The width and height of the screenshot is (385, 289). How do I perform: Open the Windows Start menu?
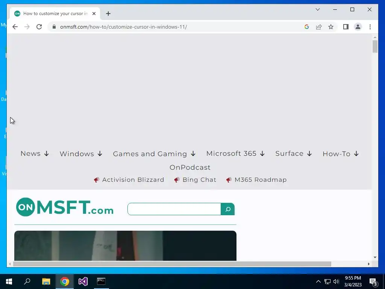[9, 281]
